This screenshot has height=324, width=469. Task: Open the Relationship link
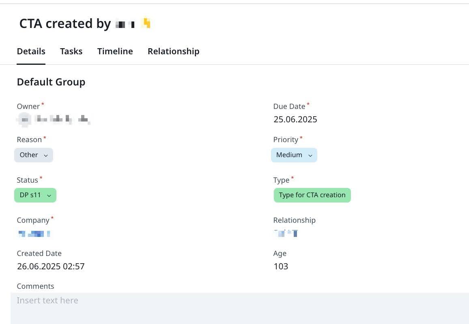[285, 233]
